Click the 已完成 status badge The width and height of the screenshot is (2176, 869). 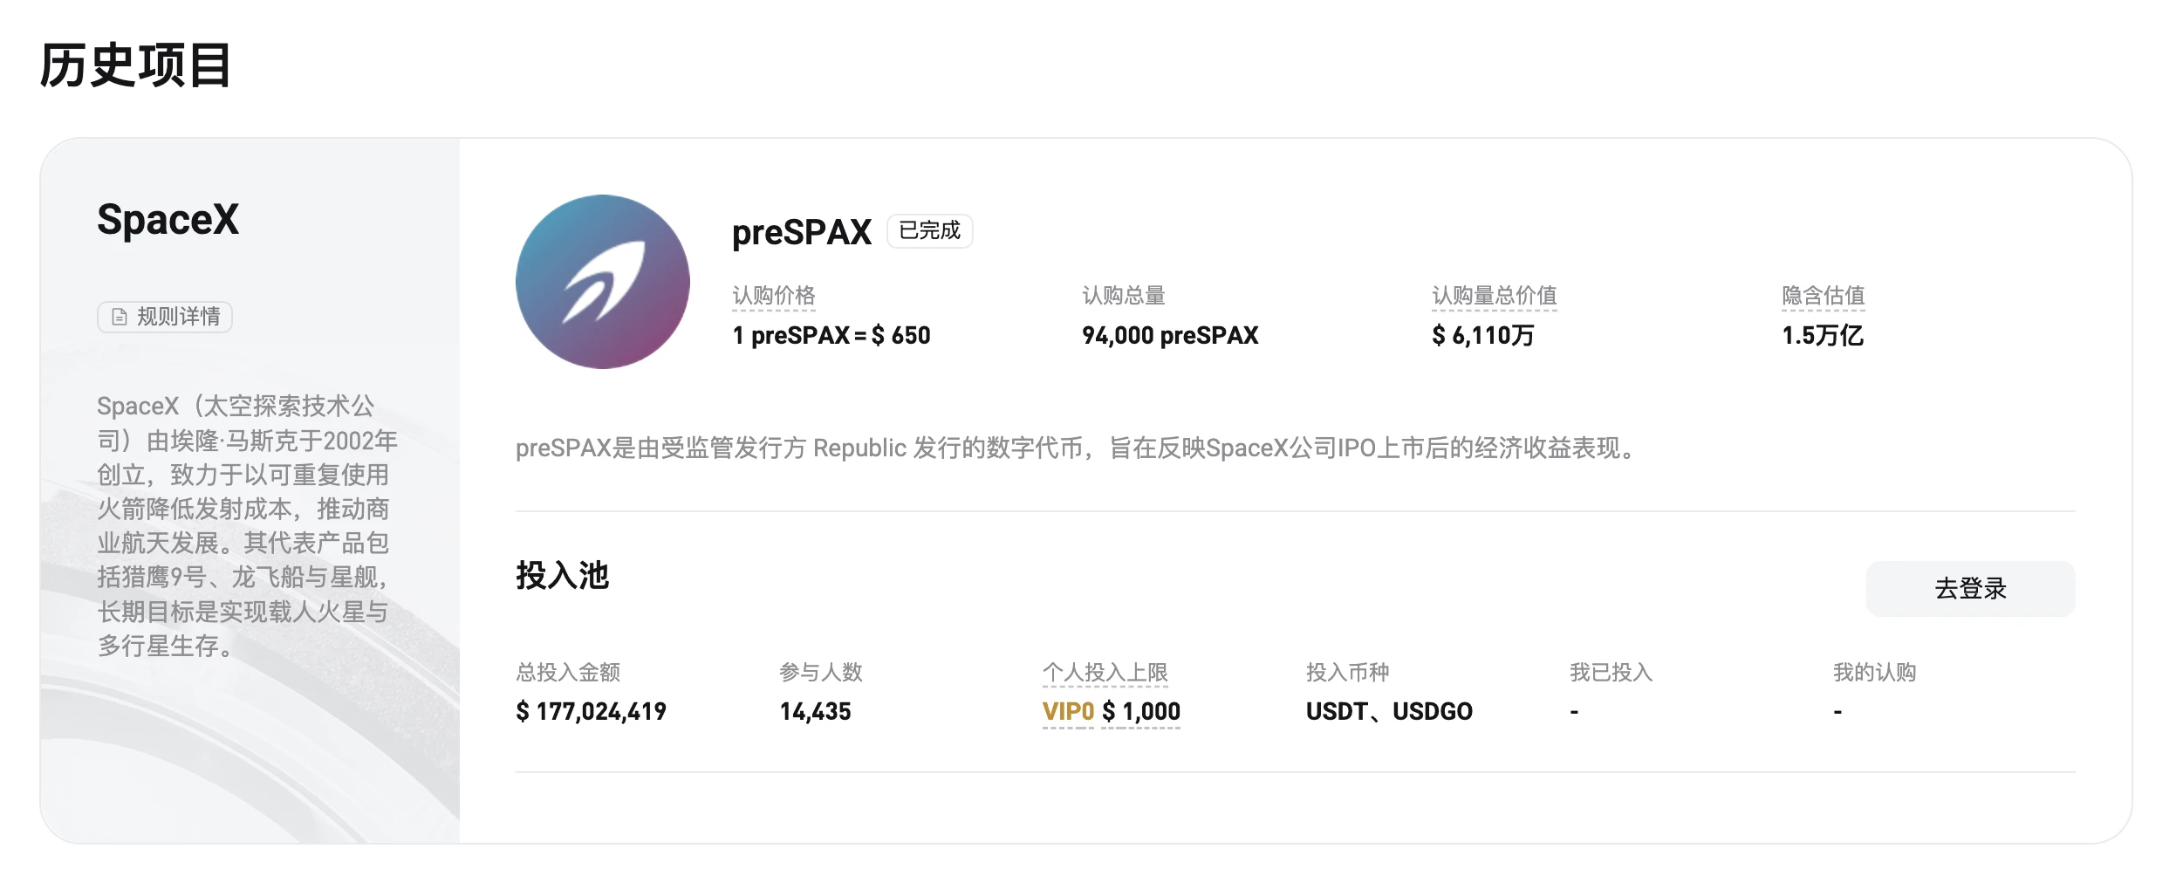coord(927,232)
